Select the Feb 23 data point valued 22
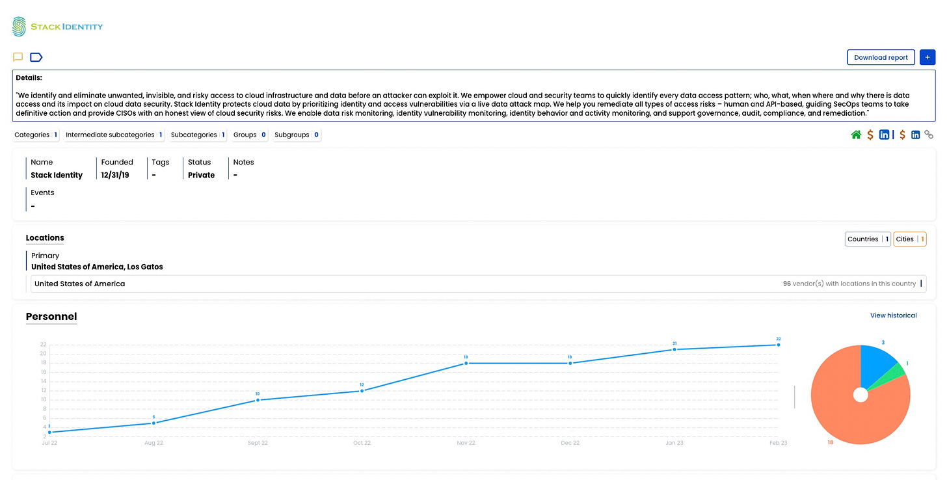The width and height of the screenshot is (947, 480). click(779, 345)
